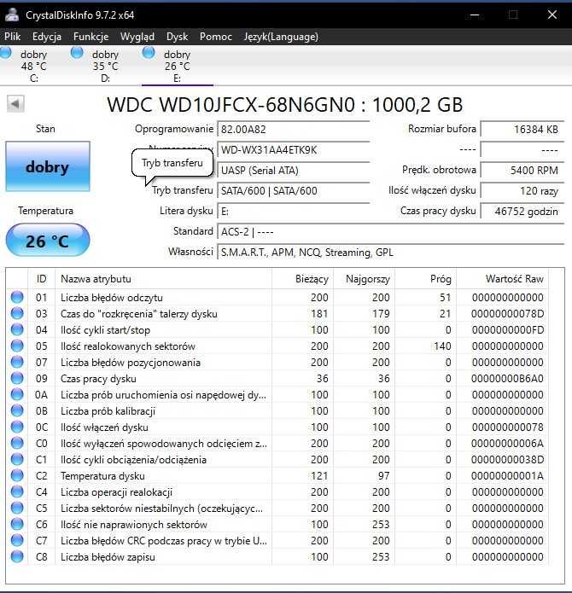572x593 pixels.
Task: Click the Własności features field
Action: point(390,252)
